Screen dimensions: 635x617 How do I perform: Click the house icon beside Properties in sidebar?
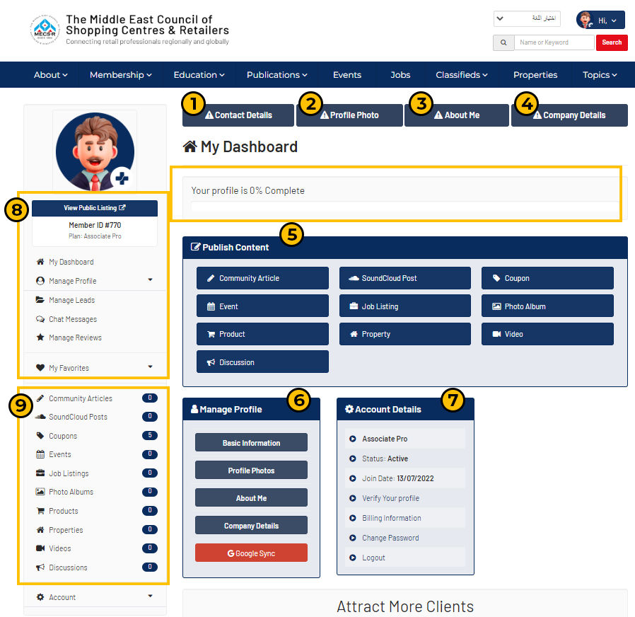click(40, 529)
